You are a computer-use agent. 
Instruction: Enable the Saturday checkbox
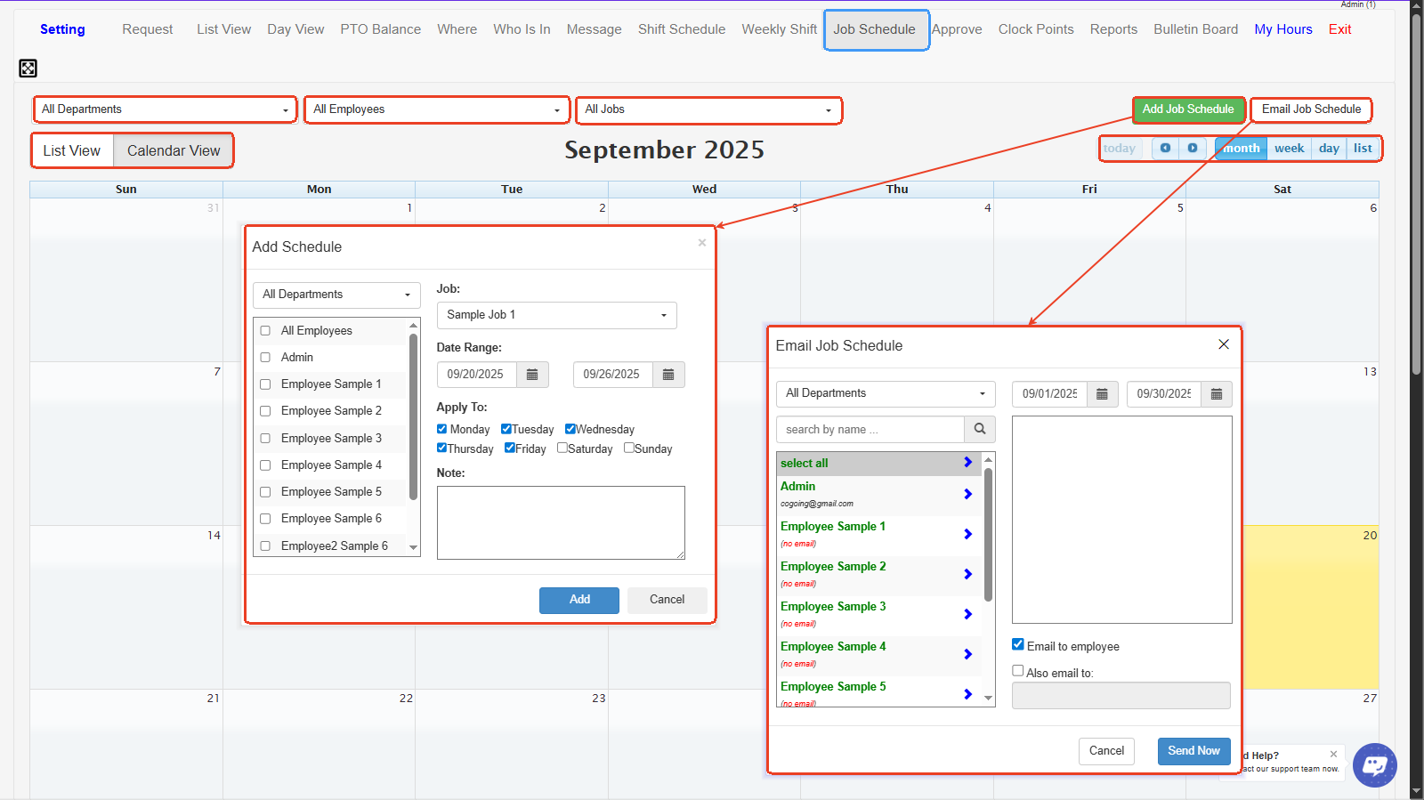562,448
